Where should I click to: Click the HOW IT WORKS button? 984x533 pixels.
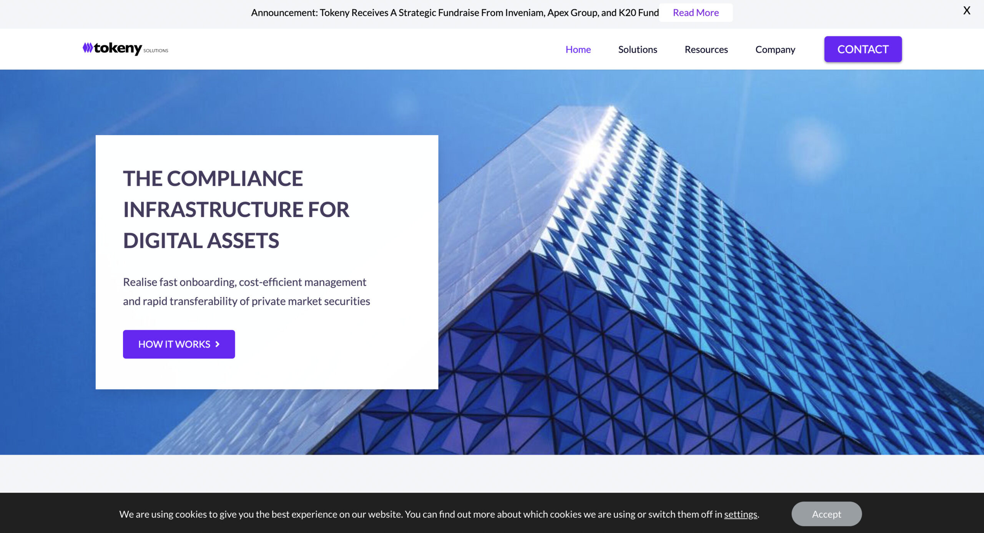coord(178,344)
